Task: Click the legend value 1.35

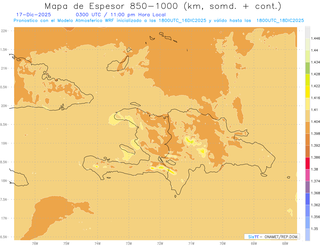Action: [315, 229]
